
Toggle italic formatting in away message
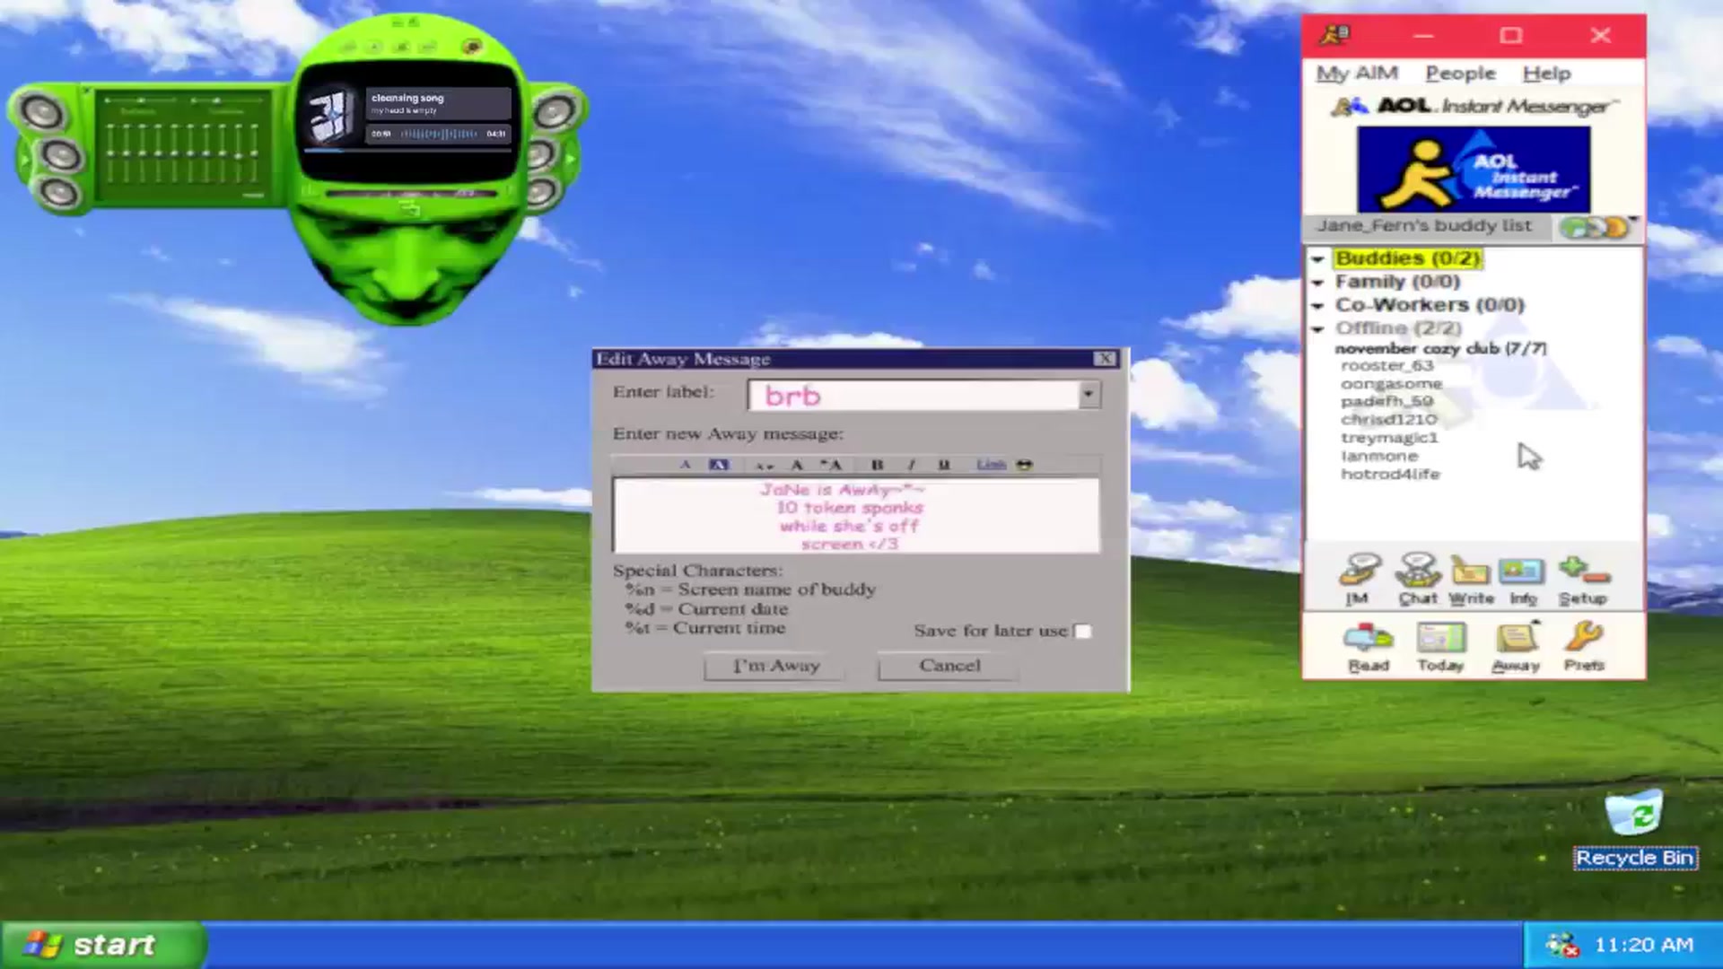tap(911, 464)
